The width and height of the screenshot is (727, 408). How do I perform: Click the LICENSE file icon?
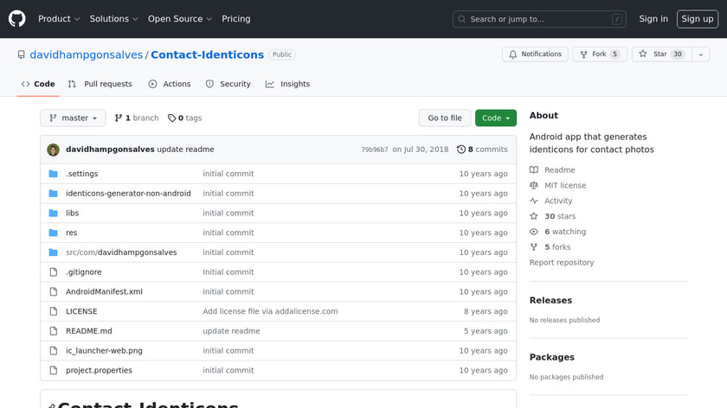[54, 311]
